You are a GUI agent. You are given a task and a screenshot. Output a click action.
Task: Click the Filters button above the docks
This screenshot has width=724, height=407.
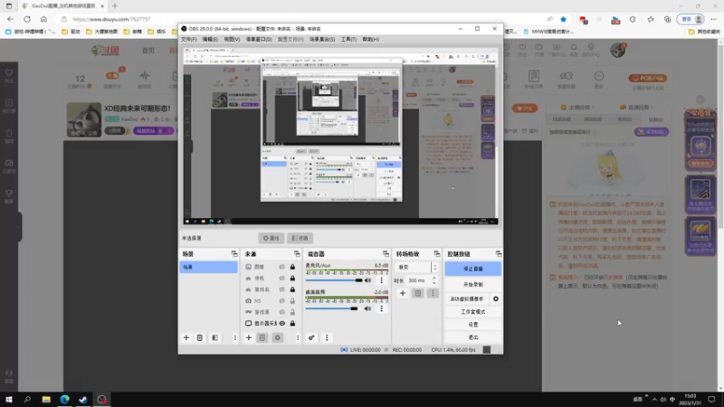pos(300,238)
